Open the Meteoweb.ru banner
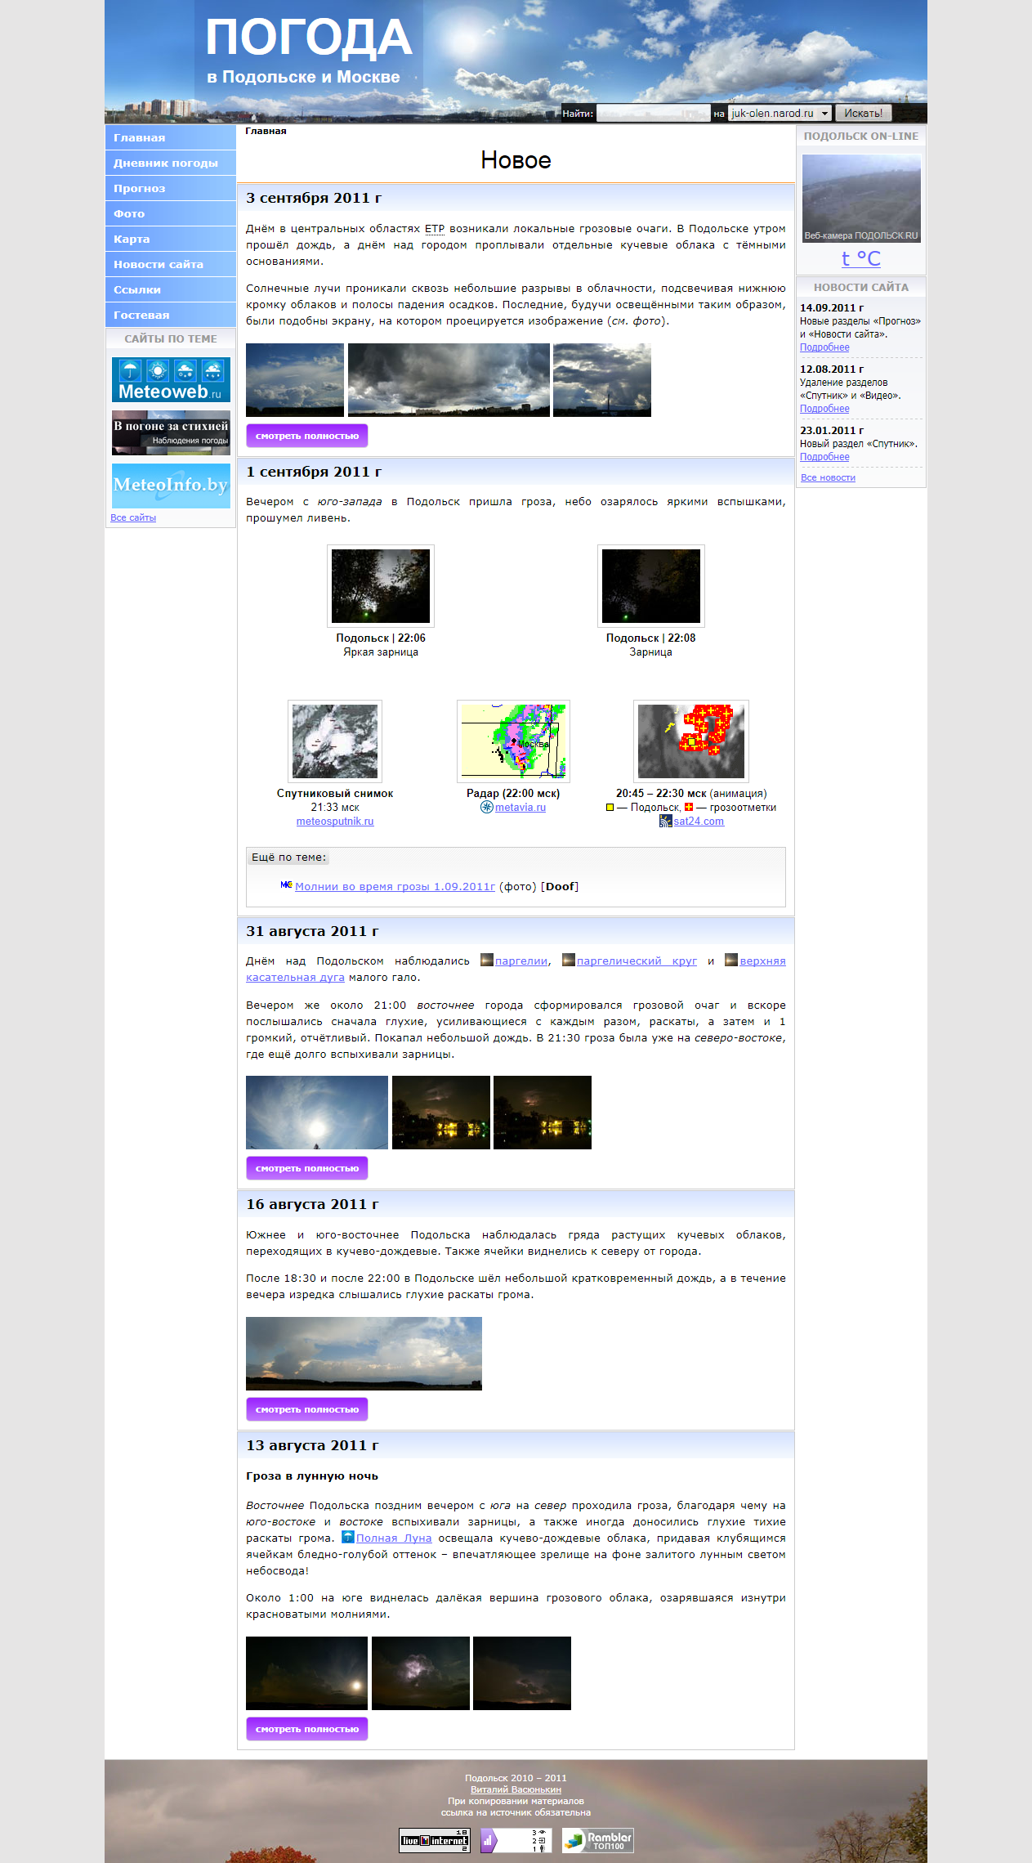 click(171, 379)
